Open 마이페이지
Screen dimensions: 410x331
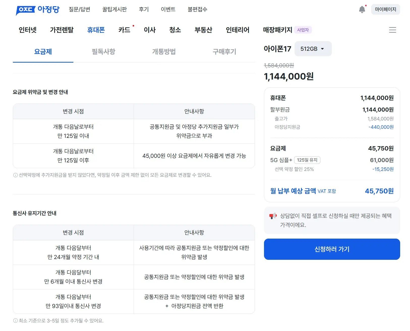point(386,9)
